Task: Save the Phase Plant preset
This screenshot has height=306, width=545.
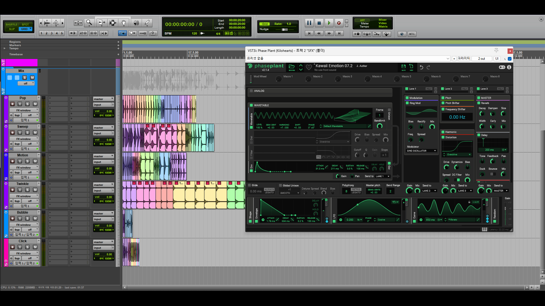Action: click(403, 67)
